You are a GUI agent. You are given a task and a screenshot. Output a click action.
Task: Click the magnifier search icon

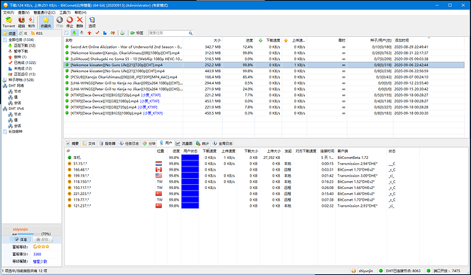(190, 33)
